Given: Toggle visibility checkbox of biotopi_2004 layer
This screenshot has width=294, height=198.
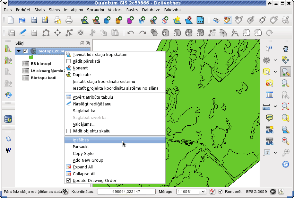Looking at the screenshot, I should click(x=25, y=51).
